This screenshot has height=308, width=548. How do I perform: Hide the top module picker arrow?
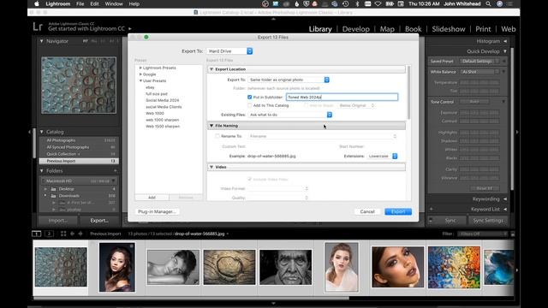[x=273, y=19]
